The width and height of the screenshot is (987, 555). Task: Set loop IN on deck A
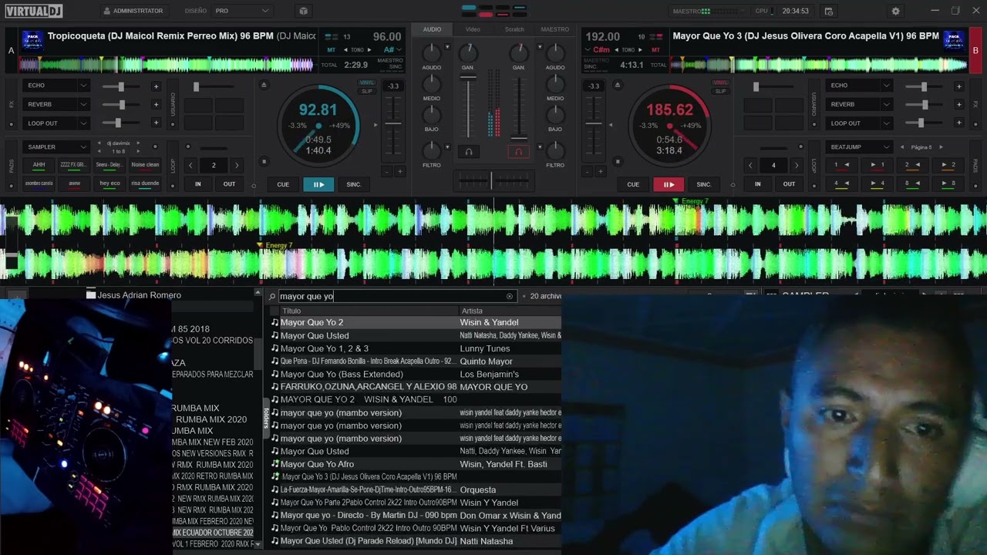(198, 184)
